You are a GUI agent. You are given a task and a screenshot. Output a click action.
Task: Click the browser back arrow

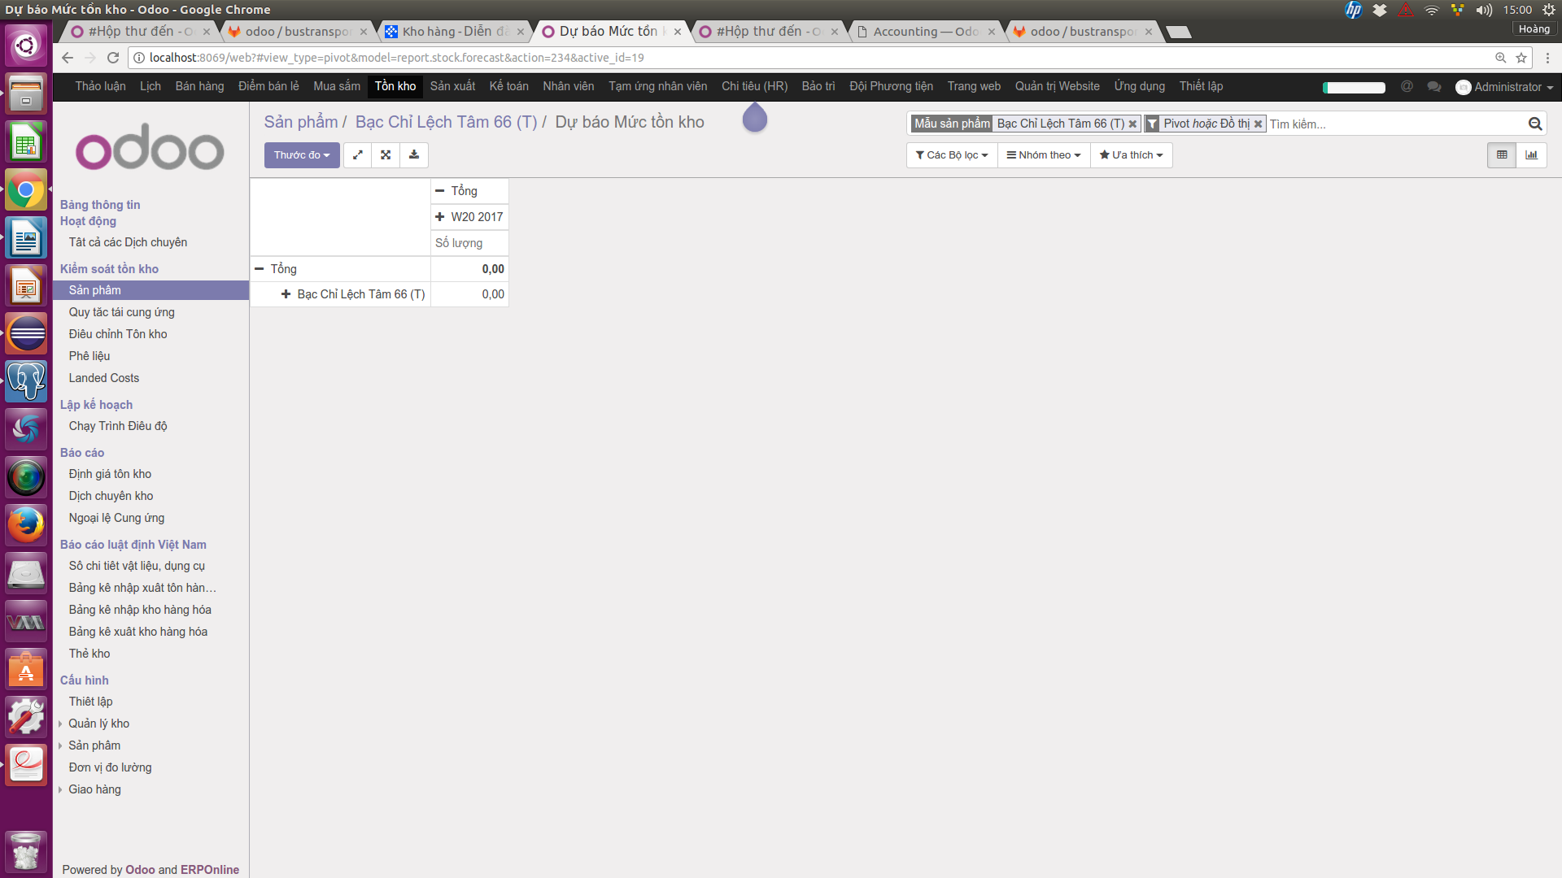(x=68, y=58)
